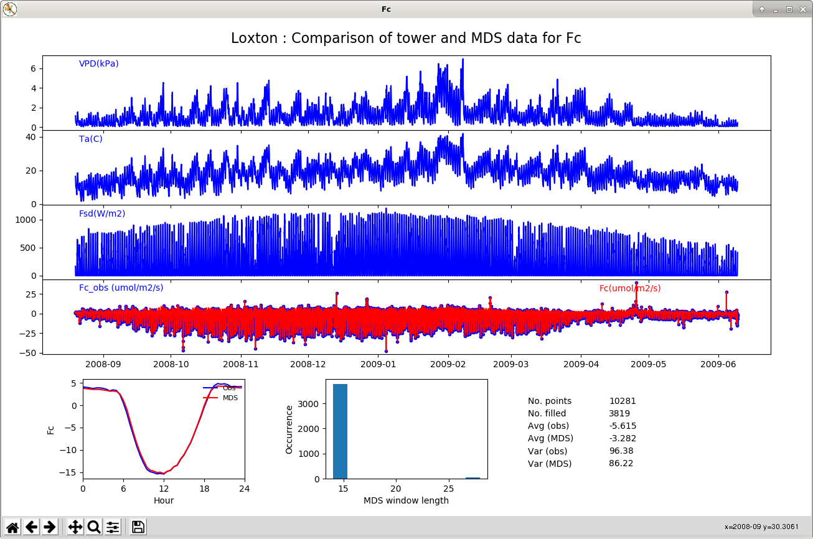
Task: Go forward to the next view
Action: coord(50,527)
